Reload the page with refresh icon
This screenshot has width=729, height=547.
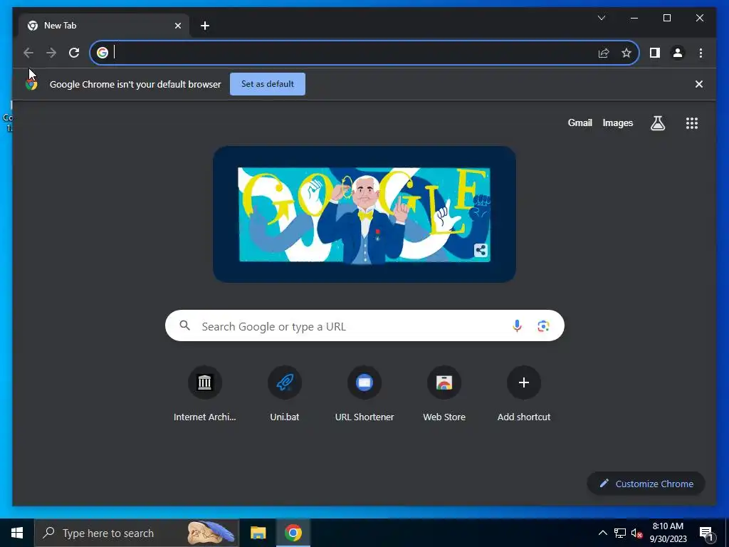click(74, 53)
